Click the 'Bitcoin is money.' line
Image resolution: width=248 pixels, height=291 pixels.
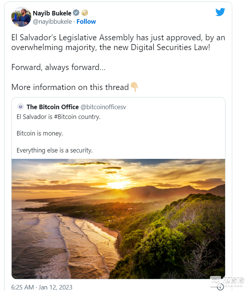point(39,133)
